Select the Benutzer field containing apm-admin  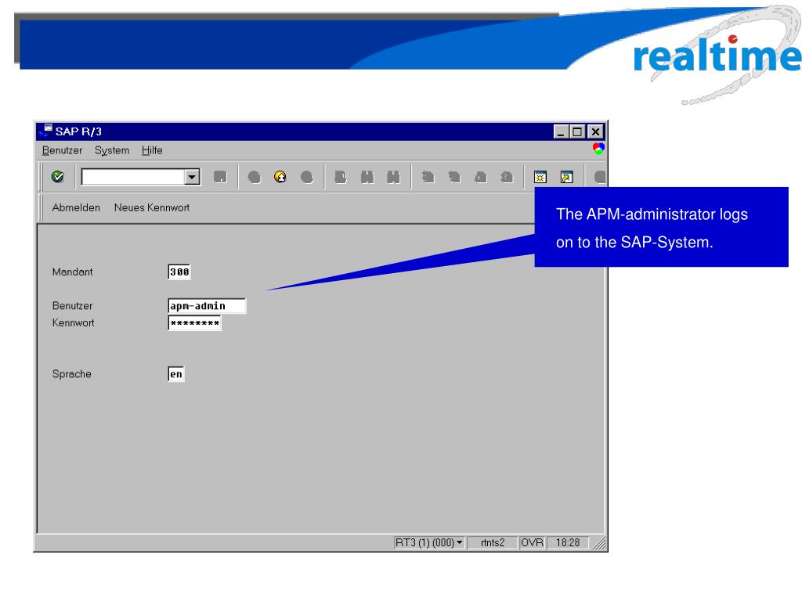[207, 306]
